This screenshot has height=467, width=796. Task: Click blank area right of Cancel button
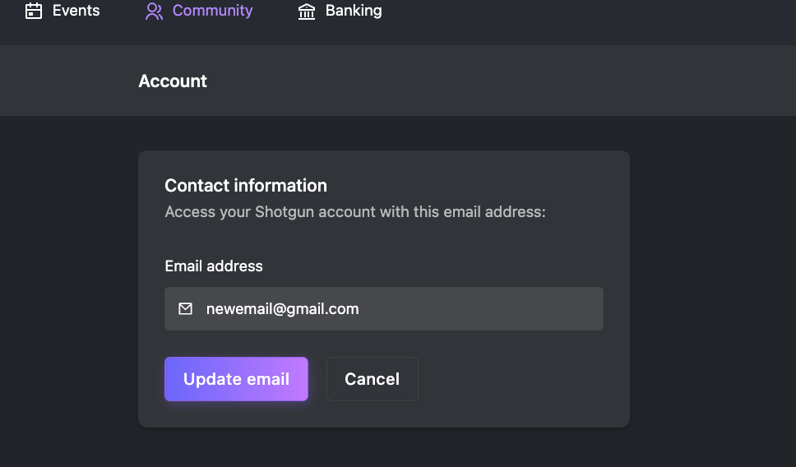tap(513, 379)
